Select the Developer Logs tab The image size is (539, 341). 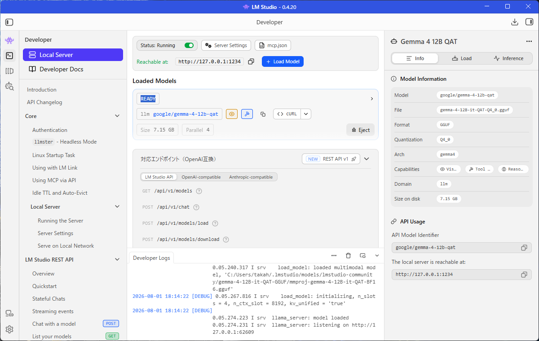(152, 258)
